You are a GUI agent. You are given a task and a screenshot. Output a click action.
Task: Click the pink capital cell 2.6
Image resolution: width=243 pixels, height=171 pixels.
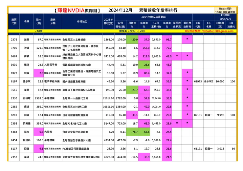point(39,73)
